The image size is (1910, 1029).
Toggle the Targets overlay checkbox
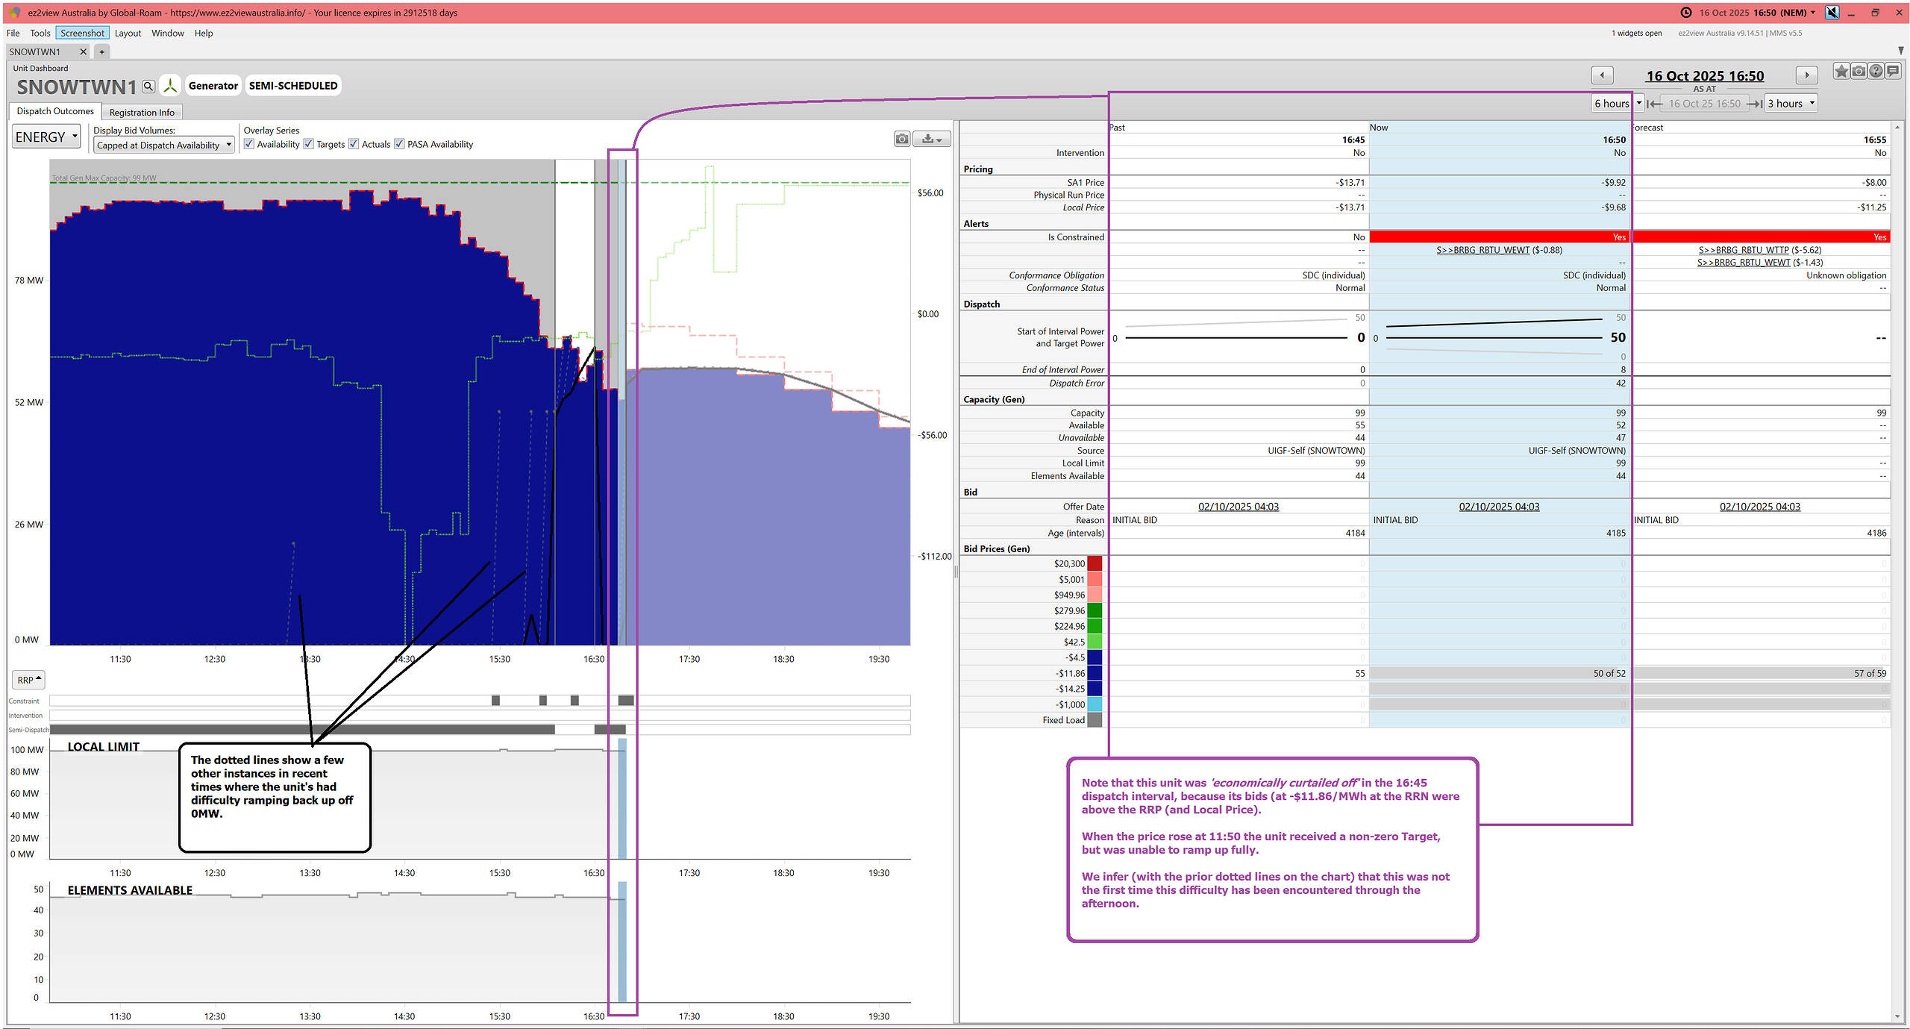pos(309,144)
